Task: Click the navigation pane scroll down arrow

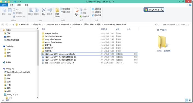Action: click(x=38, y=98)
